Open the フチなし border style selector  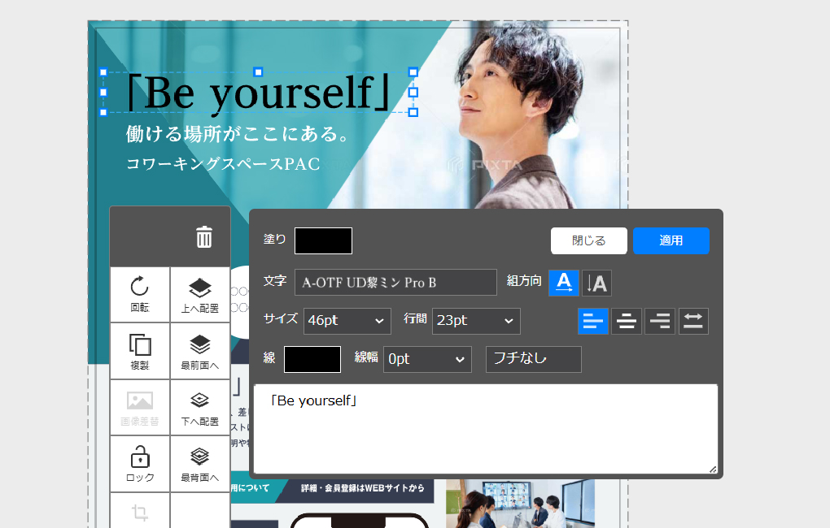point(534,359)
